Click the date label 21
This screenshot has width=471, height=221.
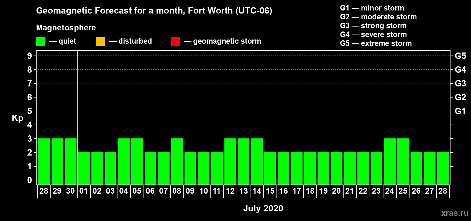pos(350,191)
